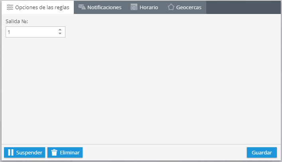Click the Suspender button
Screen dimensions: 282x162
point(24,152)
